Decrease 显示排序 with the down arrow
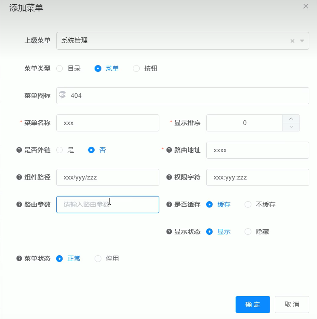The image size is (317, 319). (291, 127)
